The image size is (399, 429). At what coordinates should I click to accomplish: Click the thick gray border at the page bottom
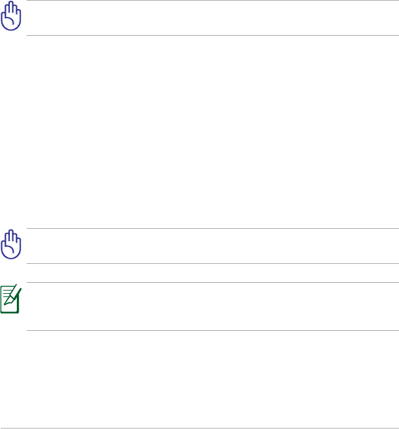(x=199, y=428)
